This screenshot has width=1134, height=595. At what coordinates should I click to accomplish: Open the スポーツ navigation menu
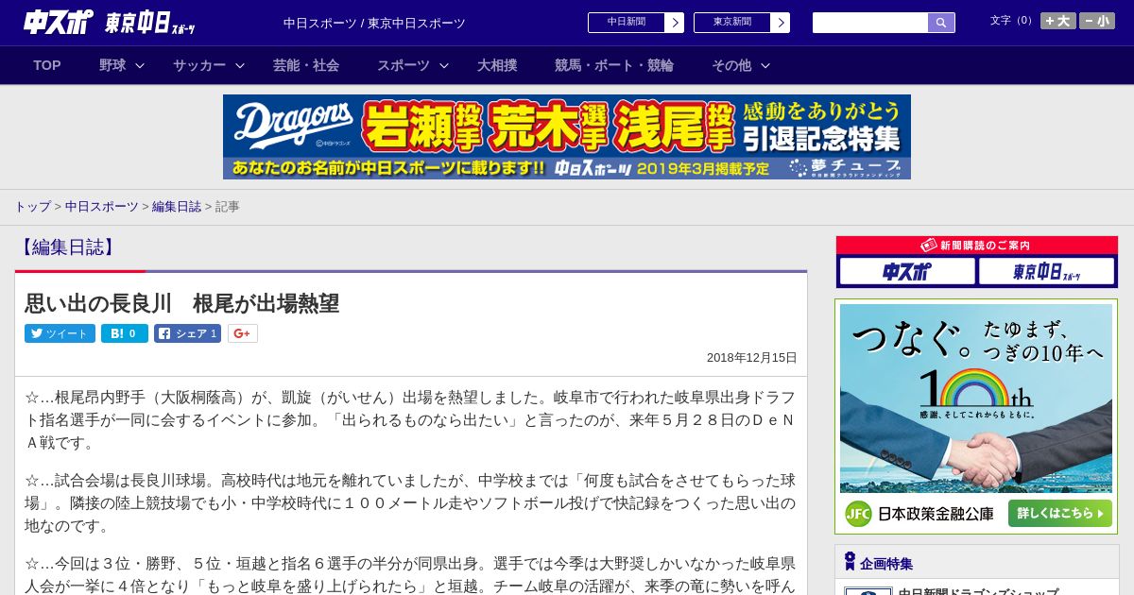(404, 65)
